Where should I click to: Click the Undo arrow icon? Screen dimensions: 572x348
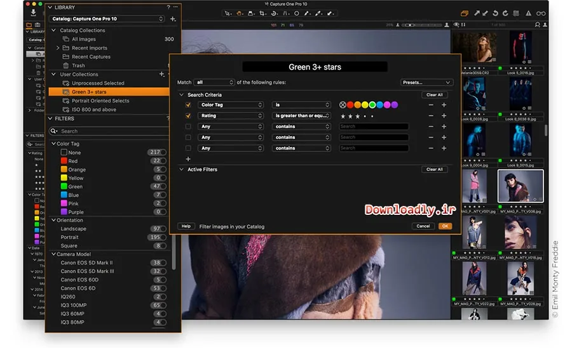click(x=495, y=13)
